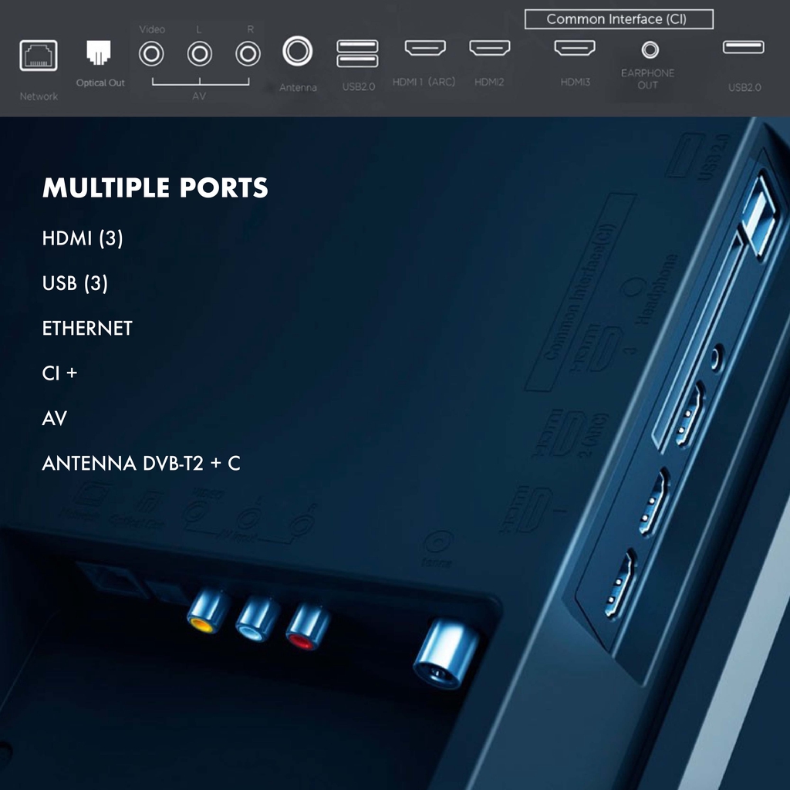
Task: Select the HDMI3 port icon
Action: [x=575, y=48]
